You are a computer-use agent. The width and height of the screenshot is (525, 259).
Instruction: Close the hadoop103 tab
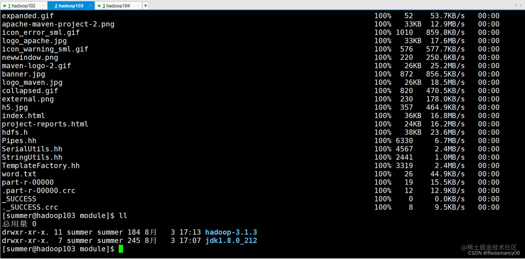click(x=91, y=6)
